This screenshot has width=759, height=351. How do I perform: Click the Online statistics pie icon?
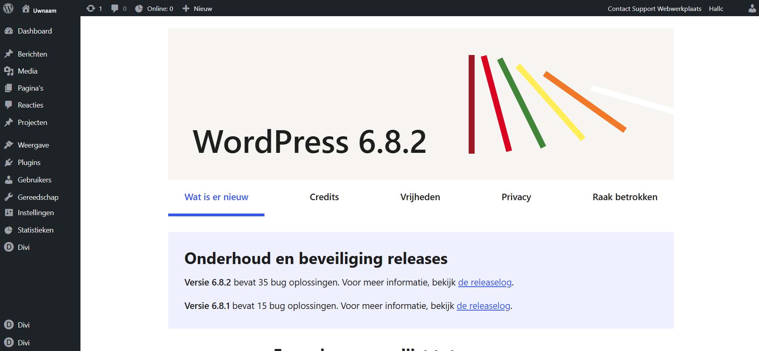139,8
